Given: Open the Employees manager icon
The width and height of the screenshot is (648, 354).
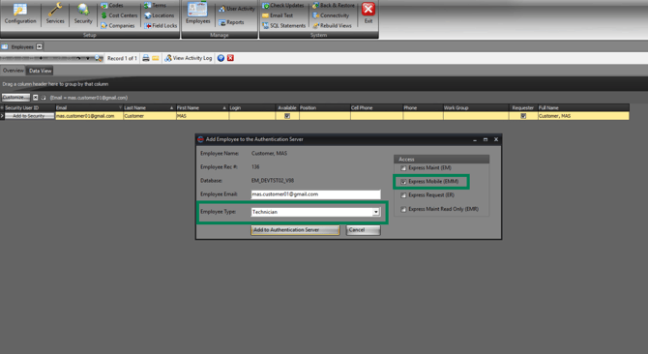Looking at the screenshot, I should pos(197,14).
